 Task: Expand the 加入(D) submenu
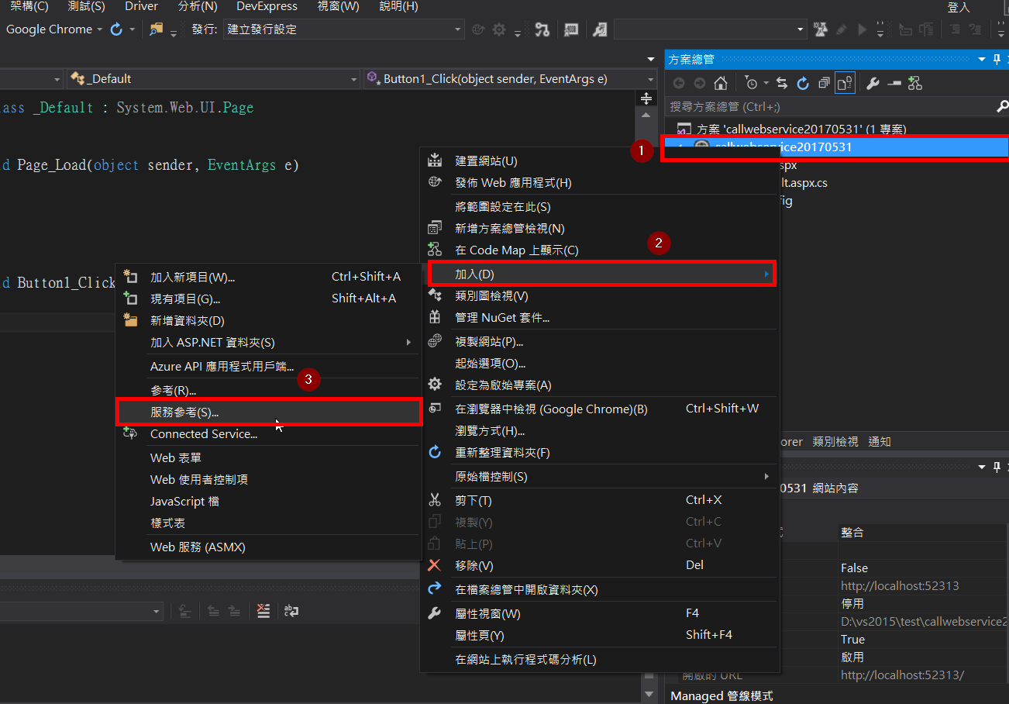pos(601,274)
